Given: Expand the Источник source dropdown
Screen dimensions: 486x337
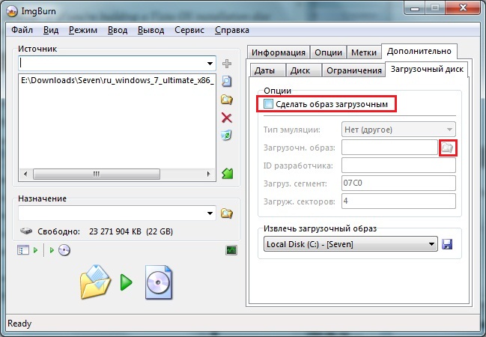Looking at the screenshot, I should [210, 63].
